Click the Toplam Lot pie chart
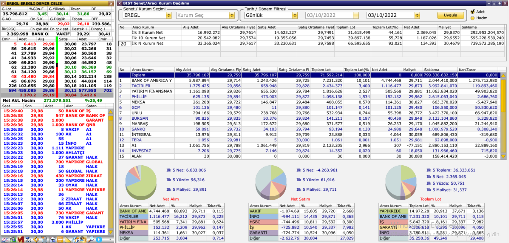This screenshot has height=243, width=509. tap(401, 183)
